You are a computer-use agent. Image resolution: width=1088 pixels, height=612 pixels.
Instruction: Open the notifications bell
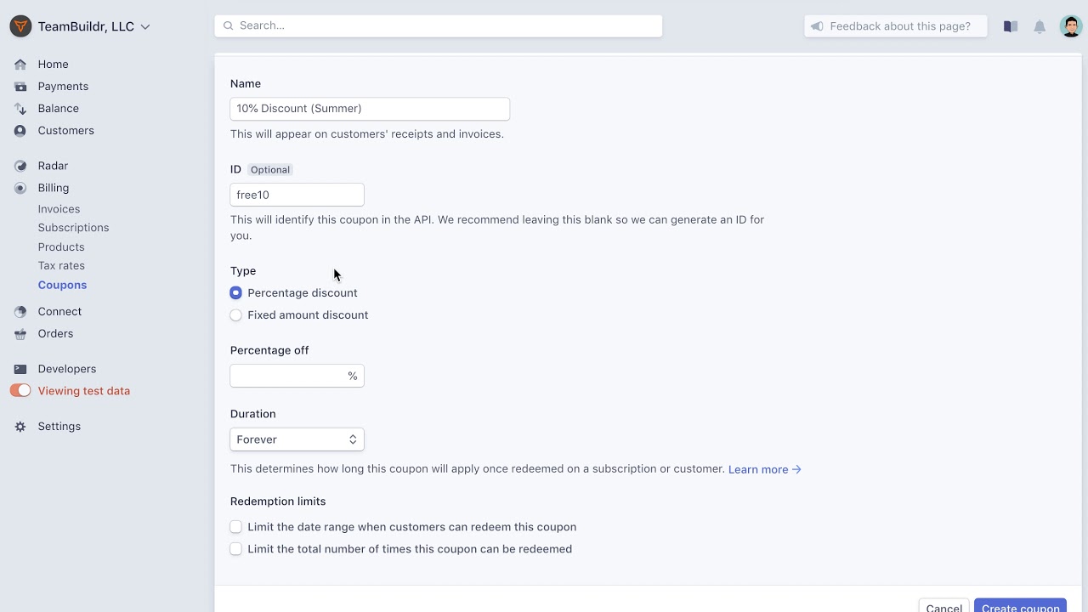tap(1040, 26)
